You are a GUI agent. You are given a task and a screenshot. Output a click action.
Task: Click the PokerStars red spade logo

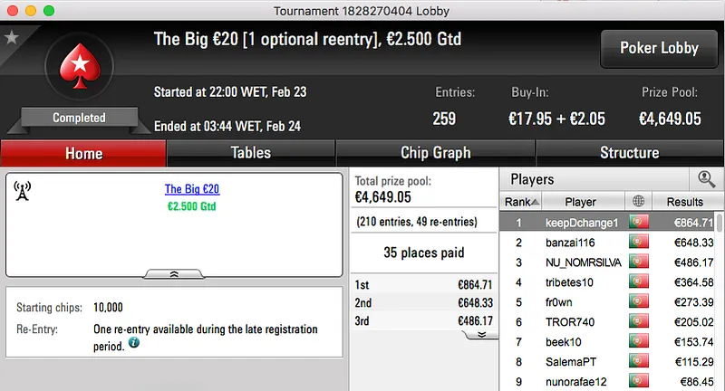[79, 70]
